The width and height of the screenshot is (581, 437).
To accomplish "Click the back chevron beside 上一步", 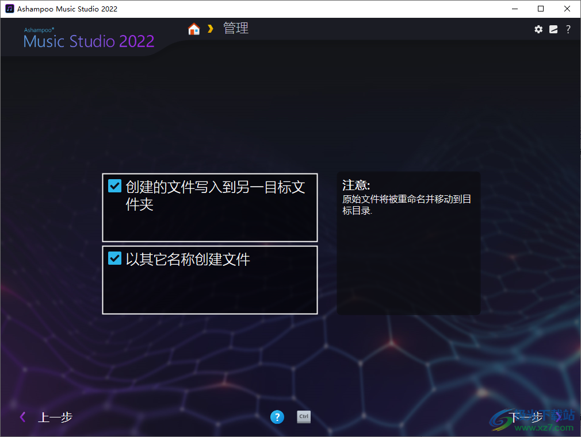I will (x=22, y=417).
